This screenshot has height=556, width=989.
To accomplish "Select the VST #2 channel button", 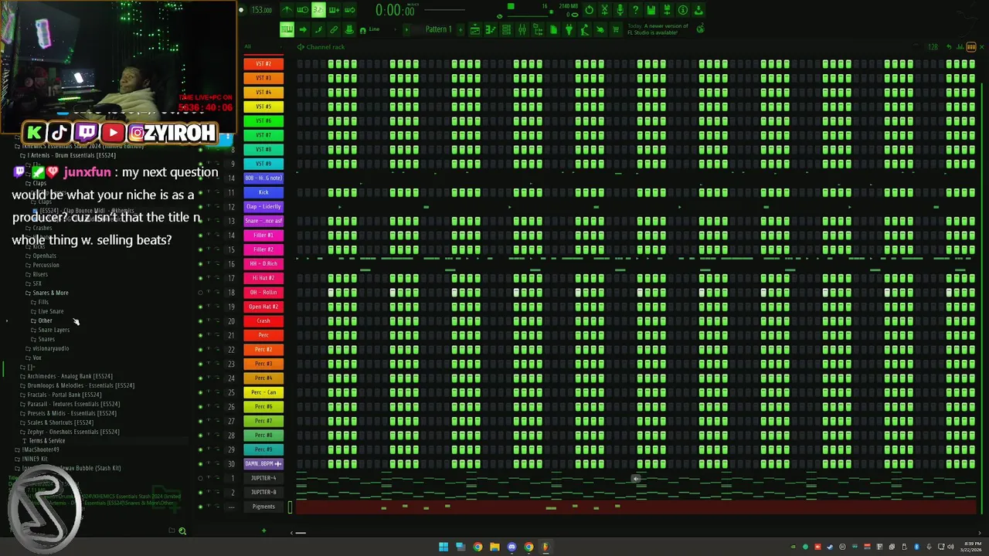I will [x=263, y=63].
